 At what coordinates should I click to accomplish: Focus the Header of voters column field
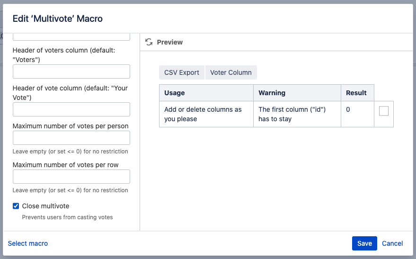click(71, 71)
